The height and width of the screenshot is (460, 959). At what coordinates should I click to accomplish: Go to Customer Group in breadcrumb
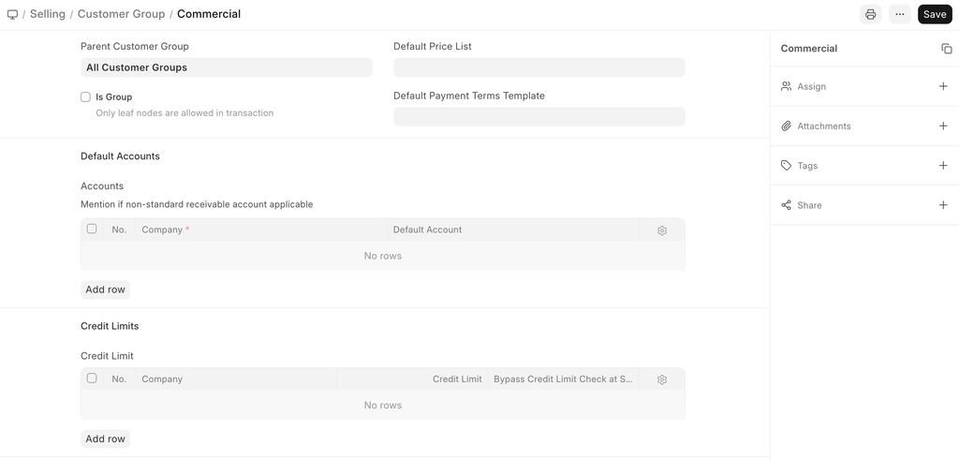pyautogui.click(x=121, y=14)
